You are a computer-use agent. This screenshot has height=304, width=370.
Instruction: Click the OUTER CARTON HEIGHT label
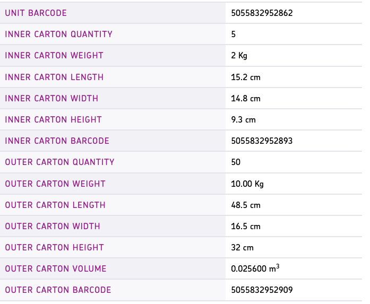coord(54,247)
